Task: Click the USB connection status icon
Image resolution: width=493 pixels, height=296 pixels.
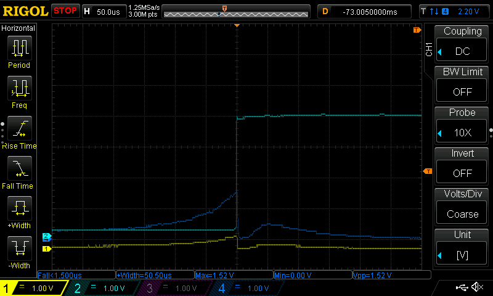Action: click(x=462, y=287)
